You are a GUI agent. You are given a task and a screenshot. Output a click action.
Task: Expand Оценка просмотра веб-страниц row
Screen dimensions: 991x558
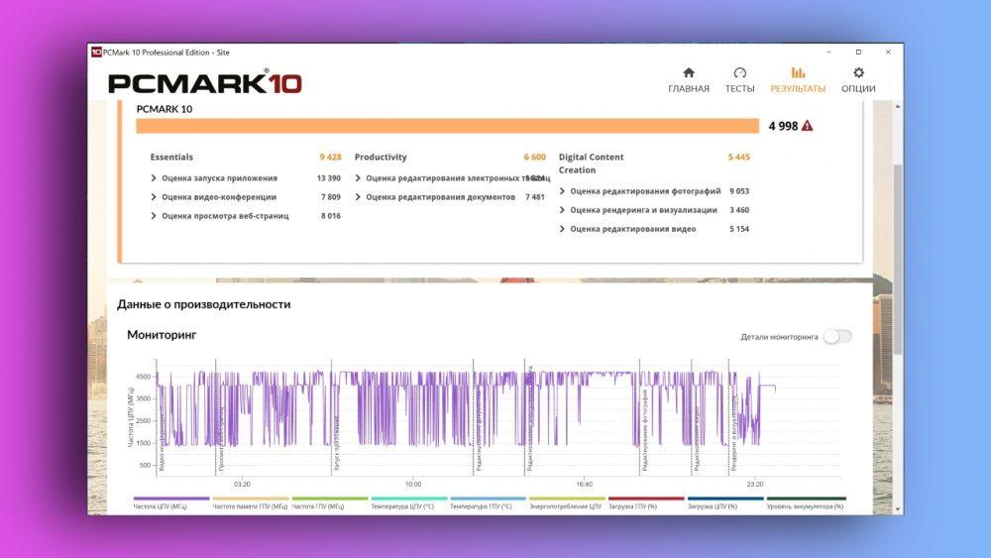[154, 216]
